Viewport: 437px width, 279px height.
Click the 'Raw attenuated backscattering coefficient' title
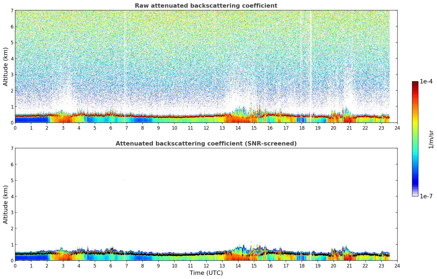pyautogui.click(x=206, y=6)
